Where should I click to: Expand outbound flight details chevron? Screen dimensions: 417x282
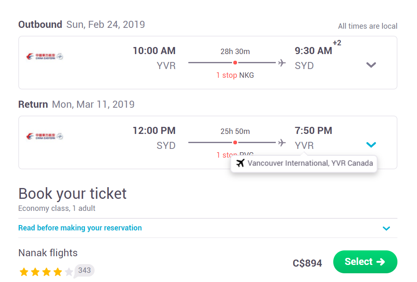371,65
